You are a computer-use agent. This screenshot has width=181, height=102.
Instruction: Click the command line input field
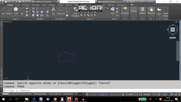tap(92, 90)
